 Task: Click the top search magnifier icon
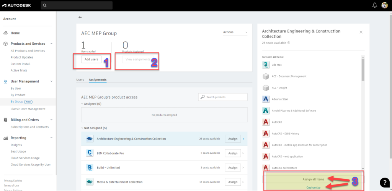pos(45,5)
